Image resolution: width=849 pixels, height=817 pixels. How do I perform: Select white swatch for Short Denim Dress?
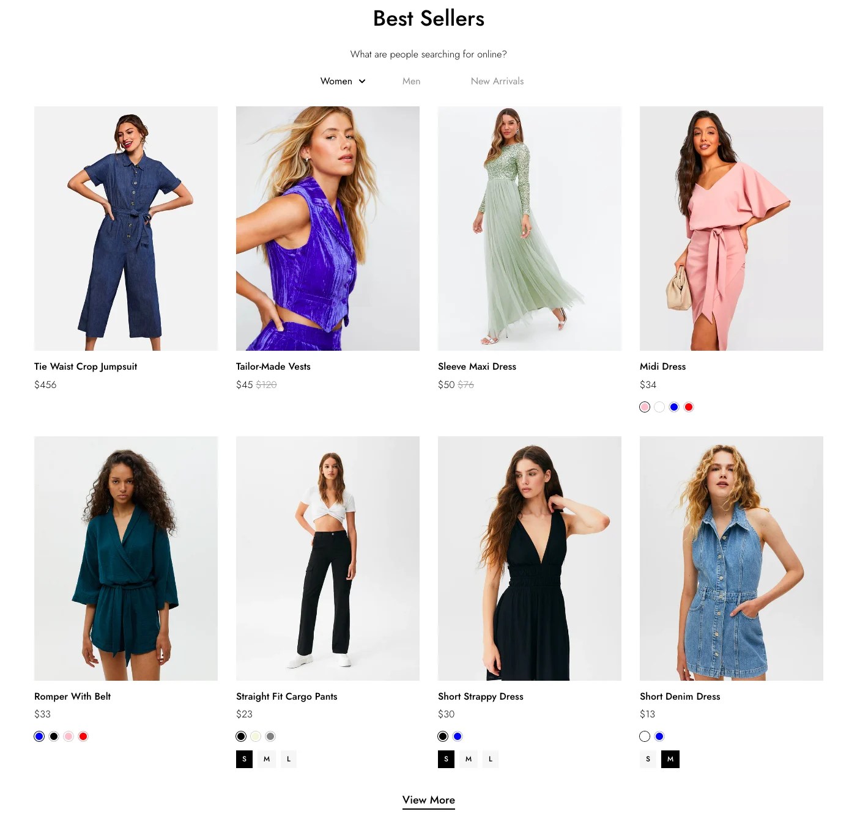(645, 736)
